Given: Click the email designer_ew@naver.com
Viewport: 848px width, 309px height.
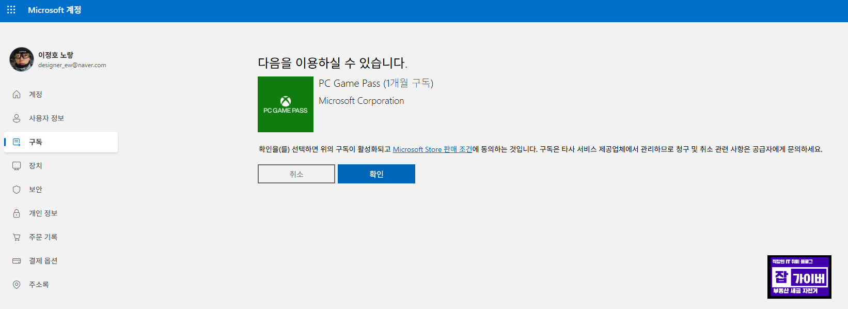Looking at the screenshot, I should click(72, 65).
